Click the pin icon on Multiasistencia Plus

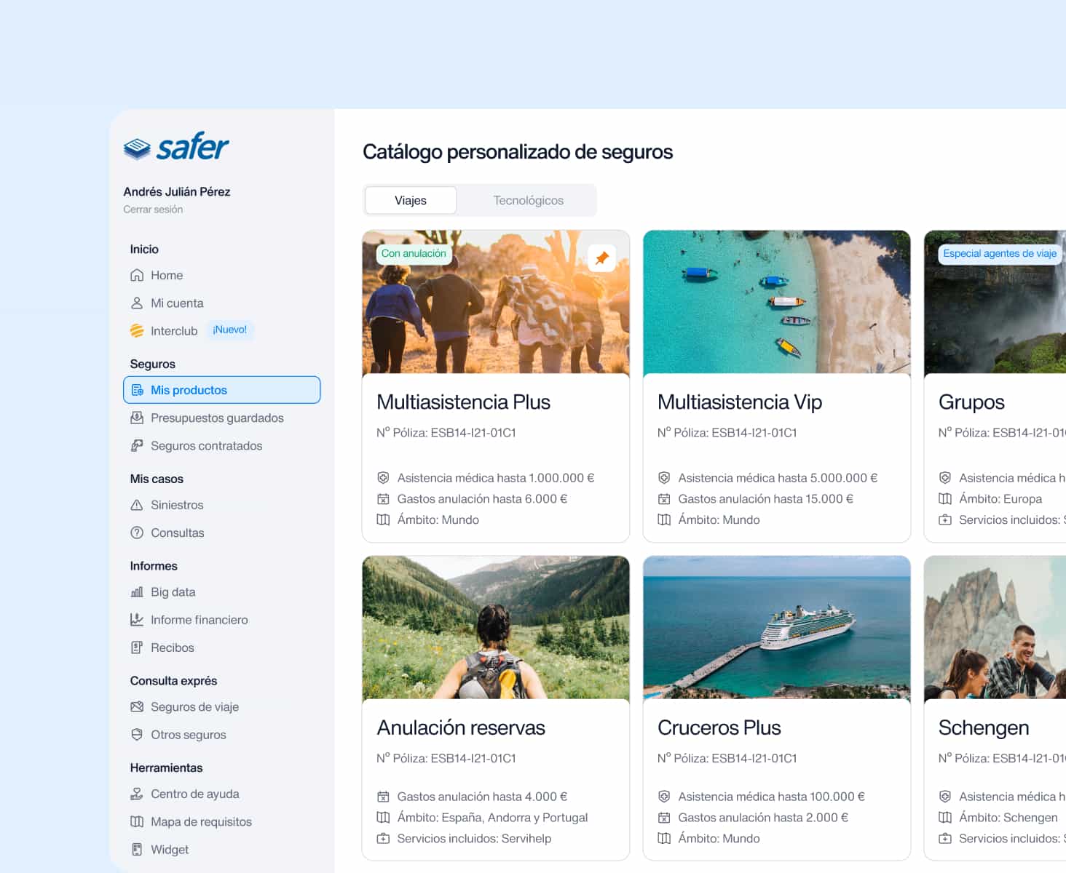602,258
